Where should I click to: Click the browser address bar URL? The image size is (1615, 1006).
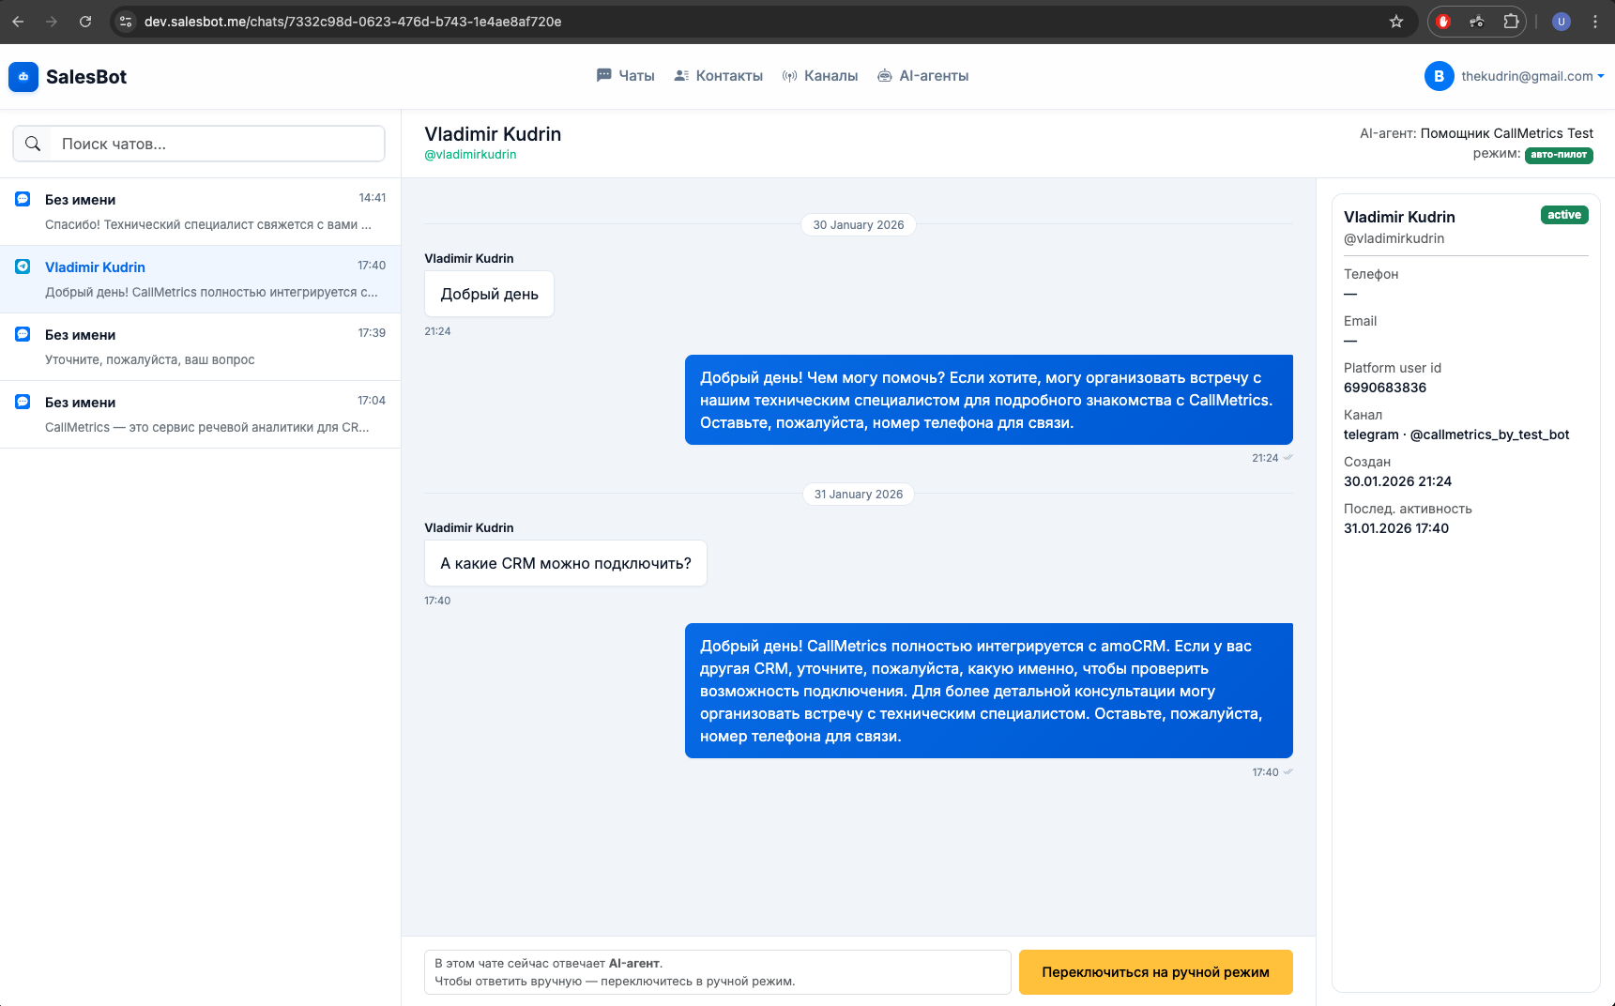[353, 22]
